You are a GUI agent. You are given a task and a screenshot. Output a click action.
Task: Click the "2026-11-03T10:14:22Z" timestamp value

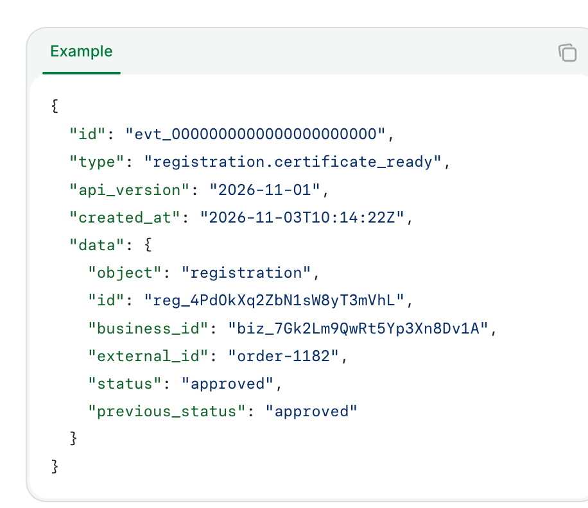(302, 217)
